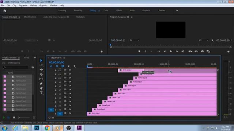Switch to Color workspace
The height and width of the screenshot is (131, 234).
(106, 11)
